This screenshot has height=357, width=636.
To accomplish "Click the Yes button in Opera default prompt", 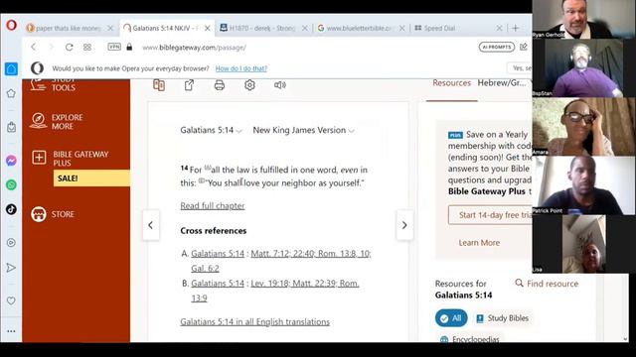I will pos(520,68).
